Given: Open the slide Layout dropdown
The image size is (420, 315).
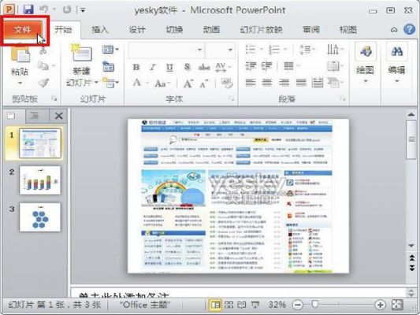Looking at the screenshot, I should (x=110, y=50).
